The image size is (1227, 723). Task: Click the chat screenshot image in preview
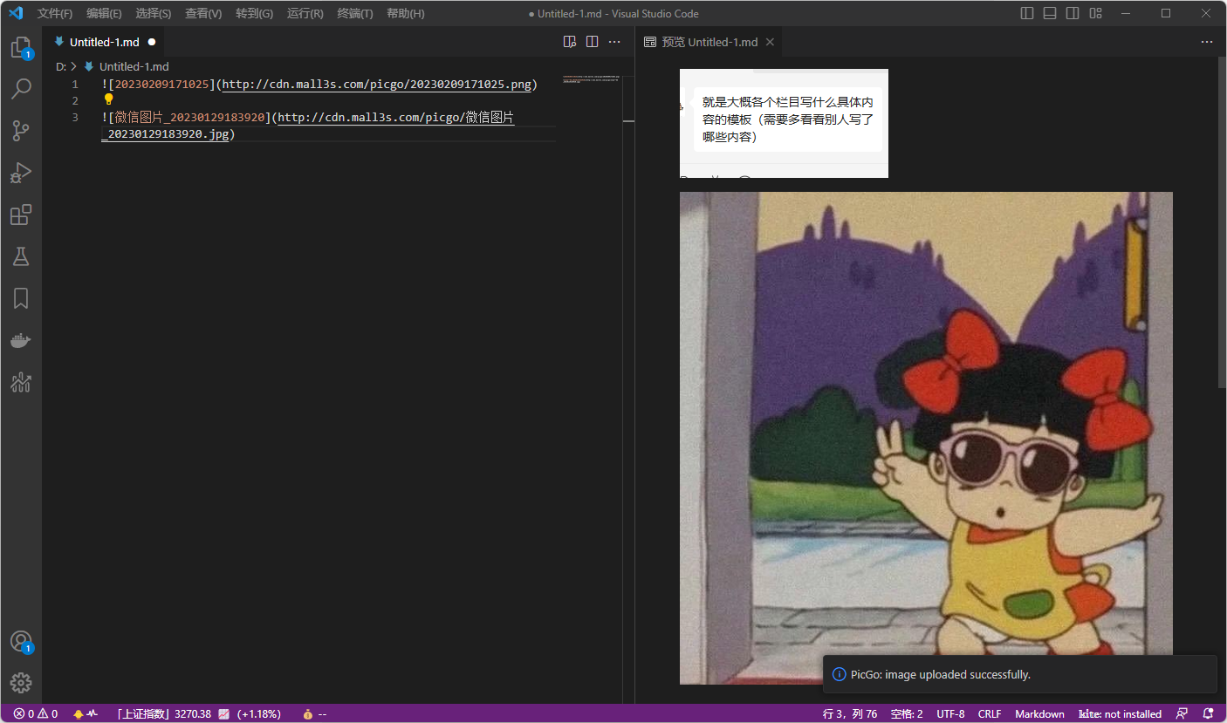(784, 123)
